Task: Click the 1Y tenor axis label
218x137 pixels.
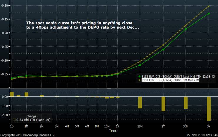Action: pyautogui.click(x=117, y=126)
